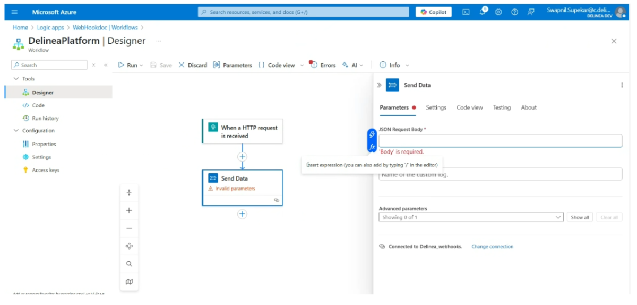Image resolution: width=637 pixels, height=305 pixels.
Task: Click the insert expression fx icon
Action: (372, 147)
